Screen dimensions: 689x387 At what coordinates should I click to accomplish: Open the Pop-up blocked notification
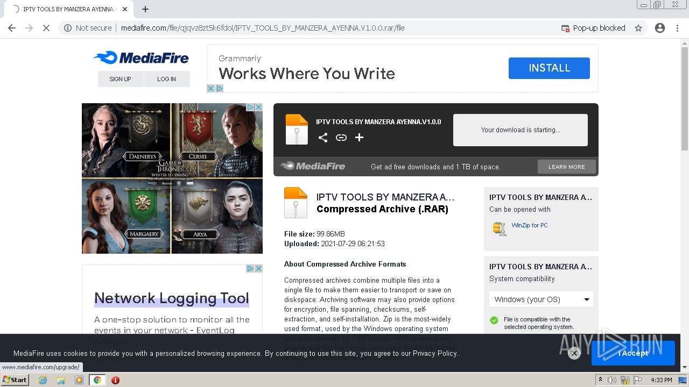593,28
